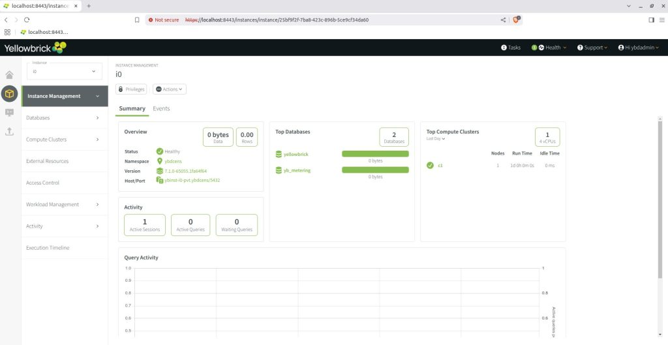Open the Actions dropdown button
This screenshot has width=668, height=345.
[169, 89]
